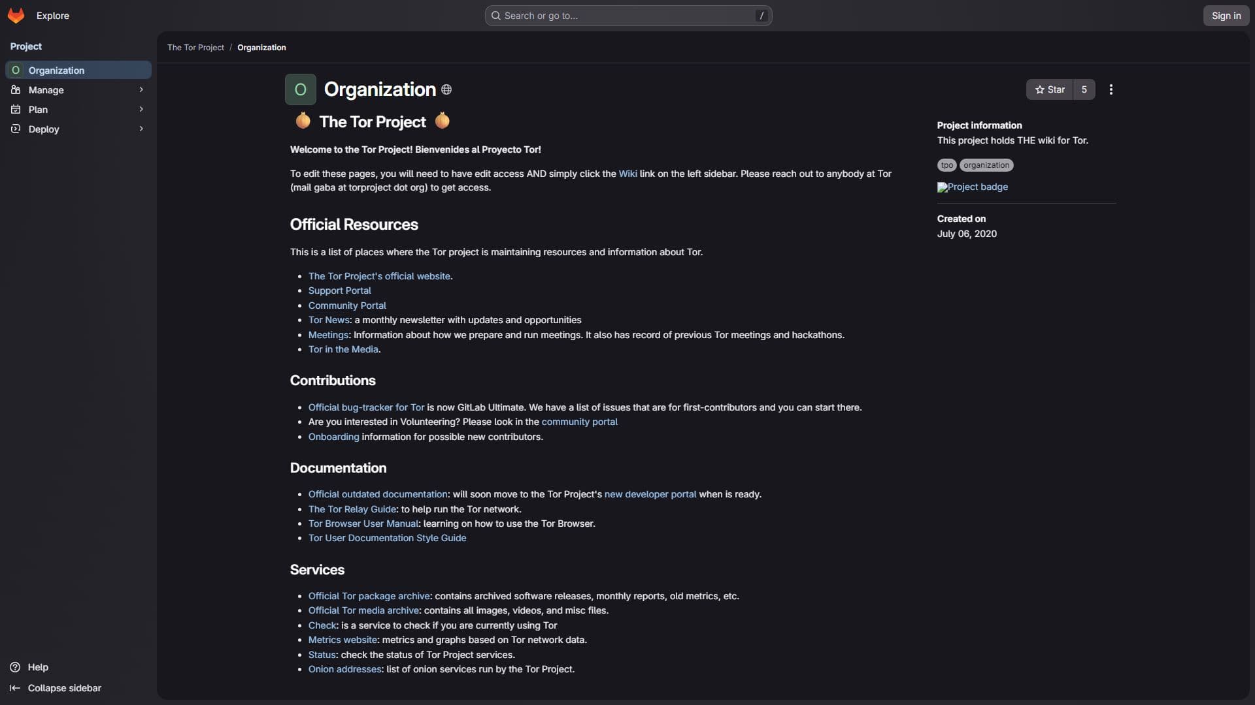Select Organization in the sidebar

point(78,70)
